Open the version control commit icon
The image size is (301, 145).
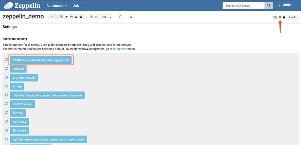(x=92, y=17)
